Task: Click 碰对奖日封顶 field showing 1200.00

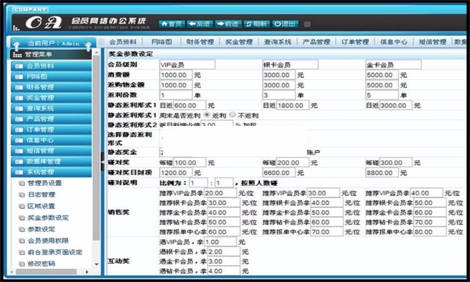Action: (x=175, y=173)
